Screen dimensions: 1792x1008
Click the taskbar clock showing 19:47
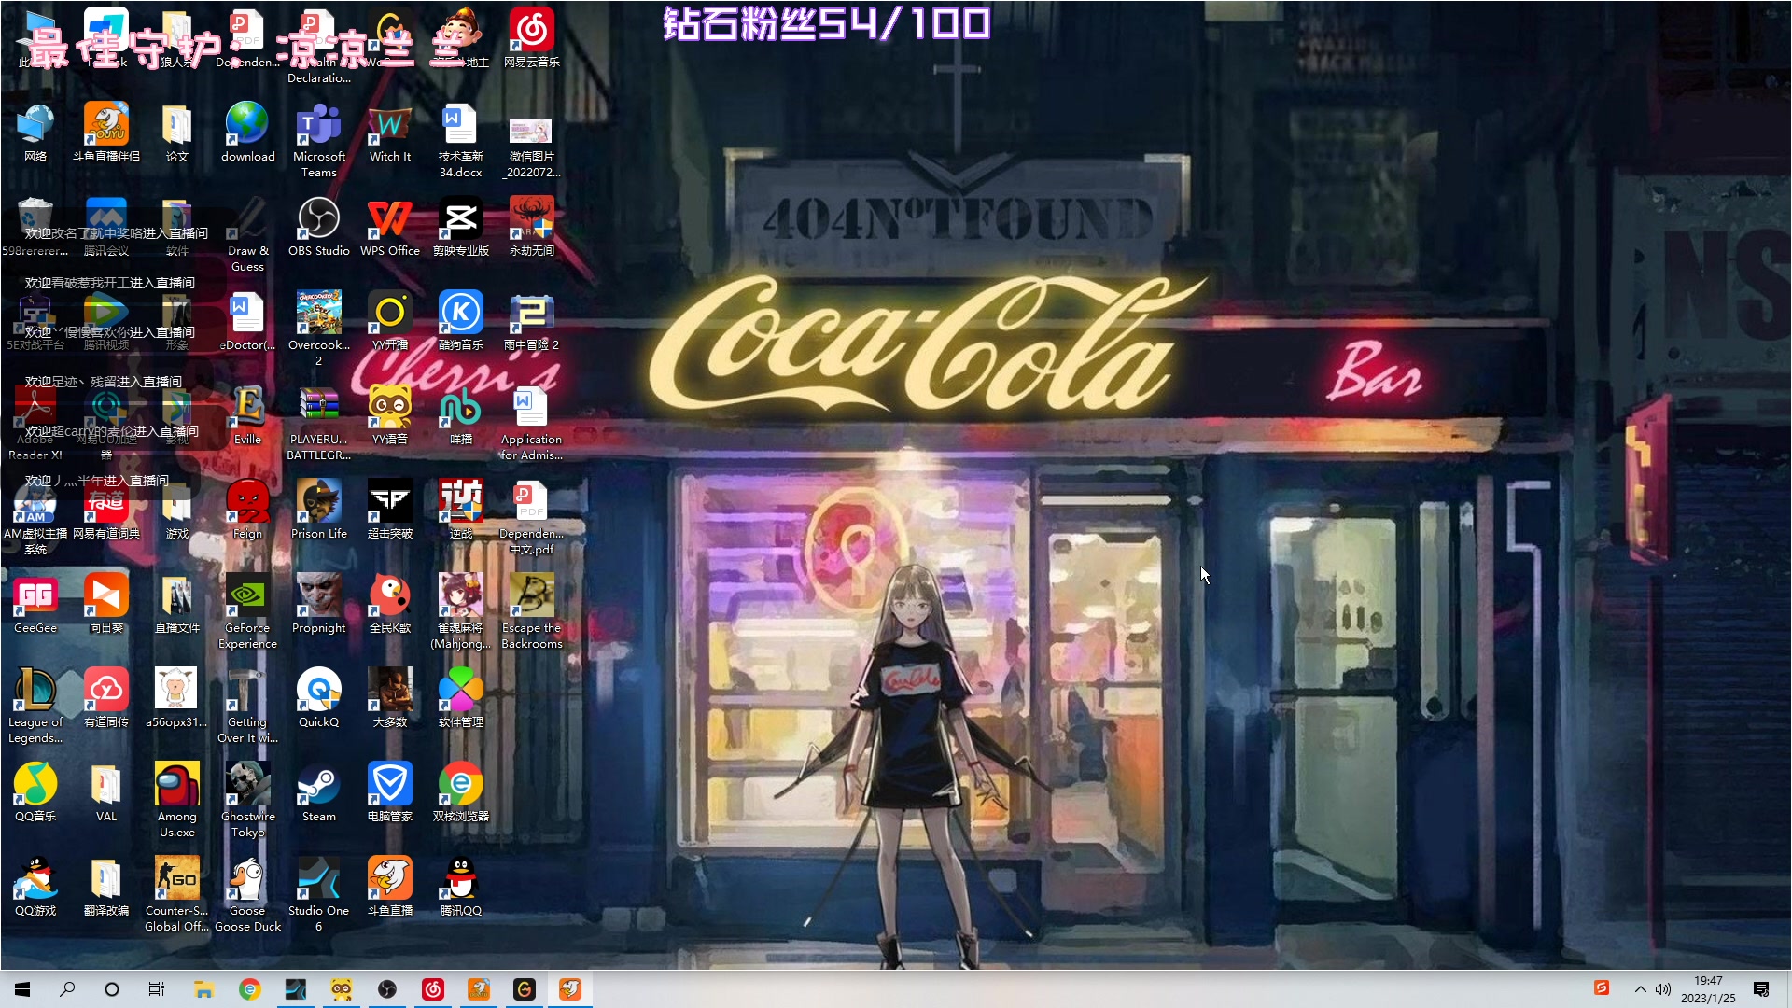(x=1708, y=989)
